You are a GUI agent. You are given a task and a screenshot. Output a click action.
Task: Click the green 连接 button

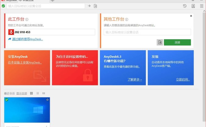(177, 42)
